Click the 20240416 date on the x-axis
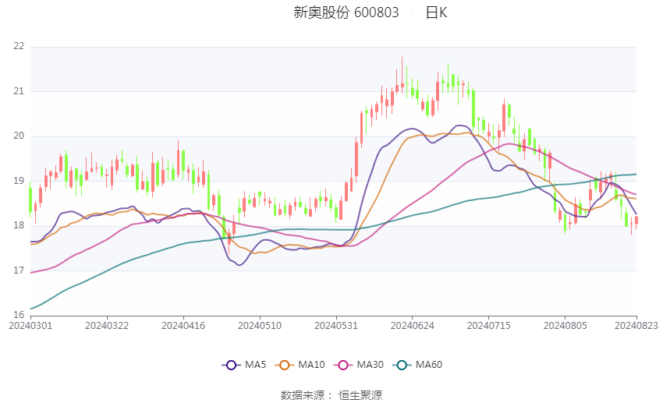Screen dimensions: 663x403 (x=183, y=324)
